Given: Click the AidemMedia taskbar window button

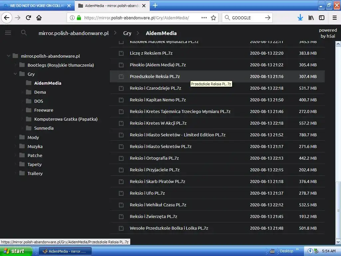Looking at the screenshot, I should [x=65, y=251].
